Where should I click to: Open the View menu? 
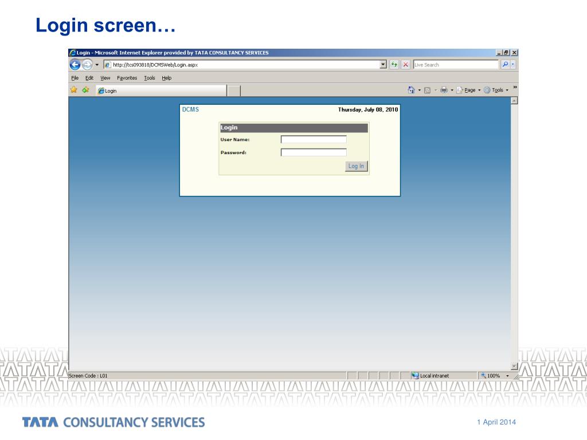click(x=105, y=78)
